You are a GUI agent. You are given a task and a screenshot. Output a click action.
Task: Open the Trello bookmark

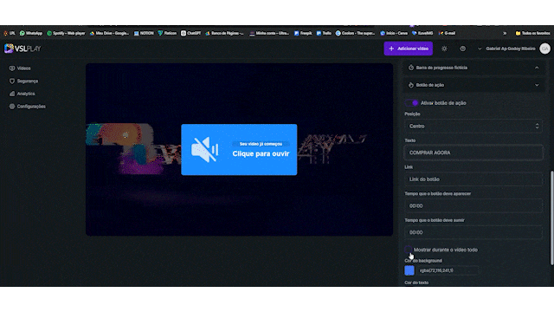tap(324, 33)
